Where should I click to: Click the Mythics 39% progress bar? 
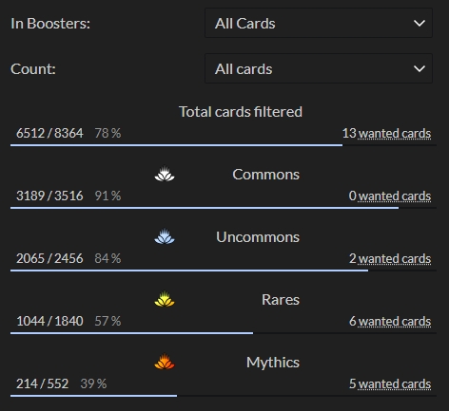point(224,396)
